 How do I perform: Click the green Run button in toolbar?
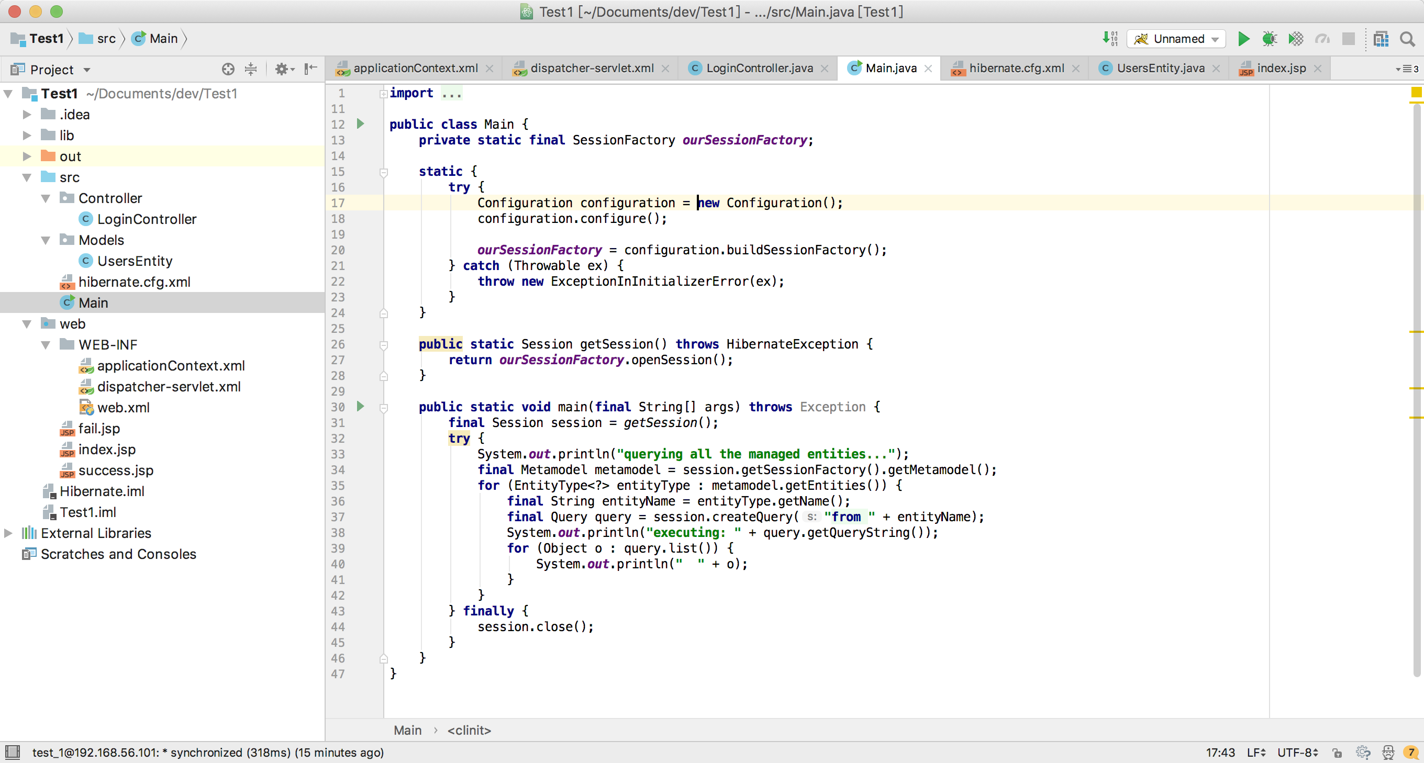pos(1243,39)
